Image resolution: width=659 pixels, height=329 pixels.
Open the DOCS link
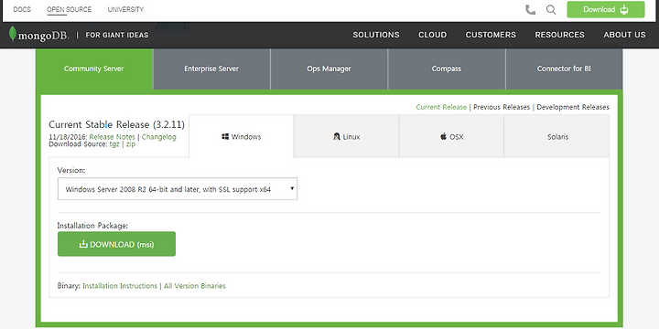(22, 9)
